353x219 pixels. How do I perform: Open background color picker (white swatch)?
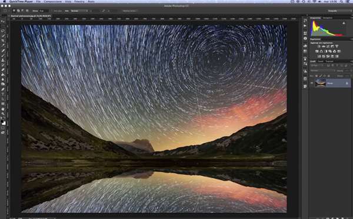(x=4, y=123)
